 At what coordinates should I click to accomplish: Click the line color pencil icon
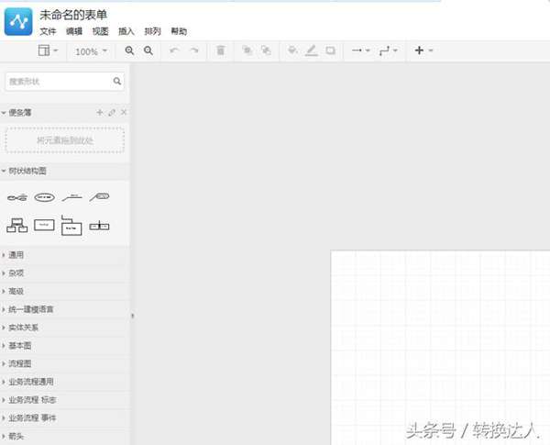(311, 50)
